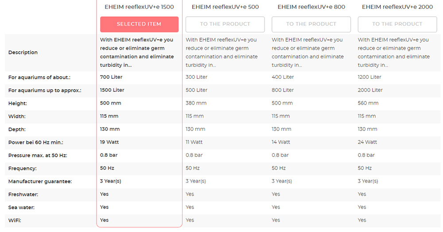Open TO THE PRODUCT for reeflexUV+e 800
443x232 pixels.
(311, 24)
